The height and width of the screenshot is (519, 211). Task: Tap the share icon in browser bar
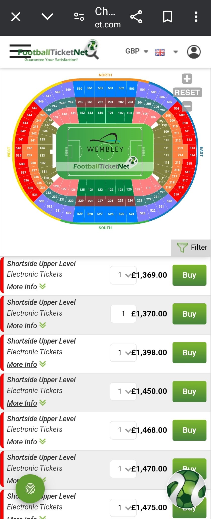pos(136,17)
